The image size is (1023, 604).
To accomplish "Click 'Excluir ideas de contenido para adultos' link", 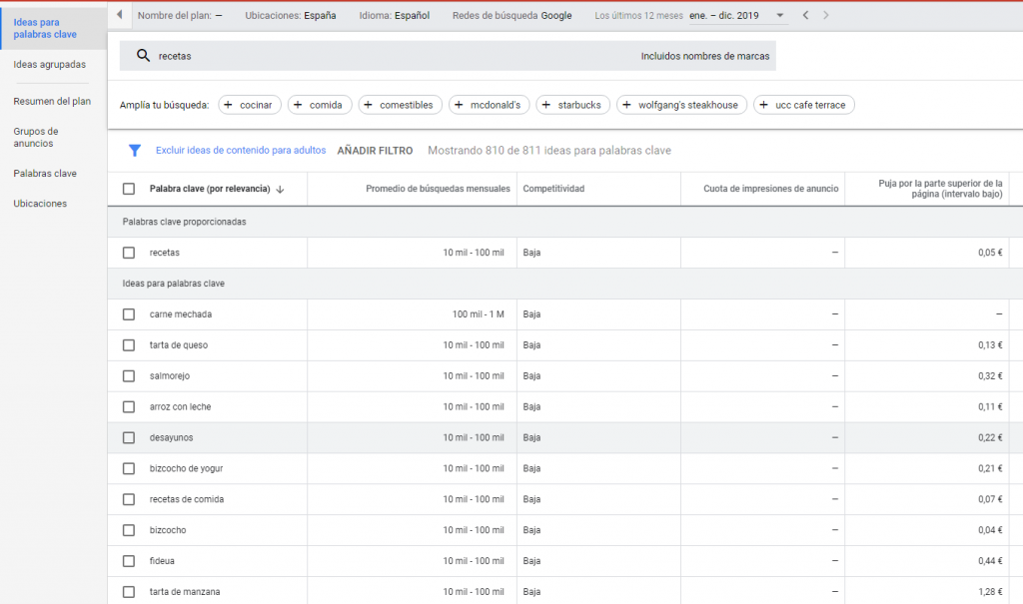I will [x=241, y=151].
